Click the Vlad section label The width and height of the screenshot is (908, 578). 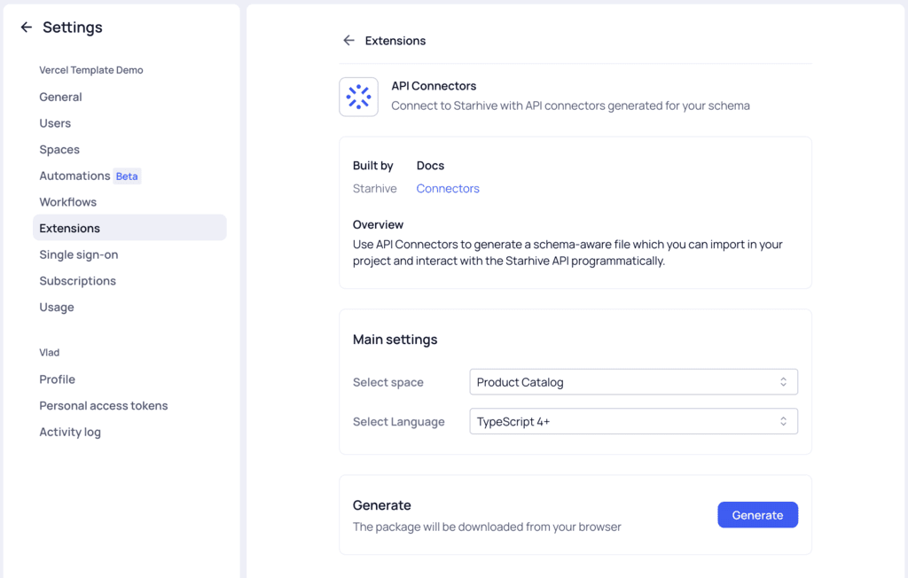[x=50, y=353]
